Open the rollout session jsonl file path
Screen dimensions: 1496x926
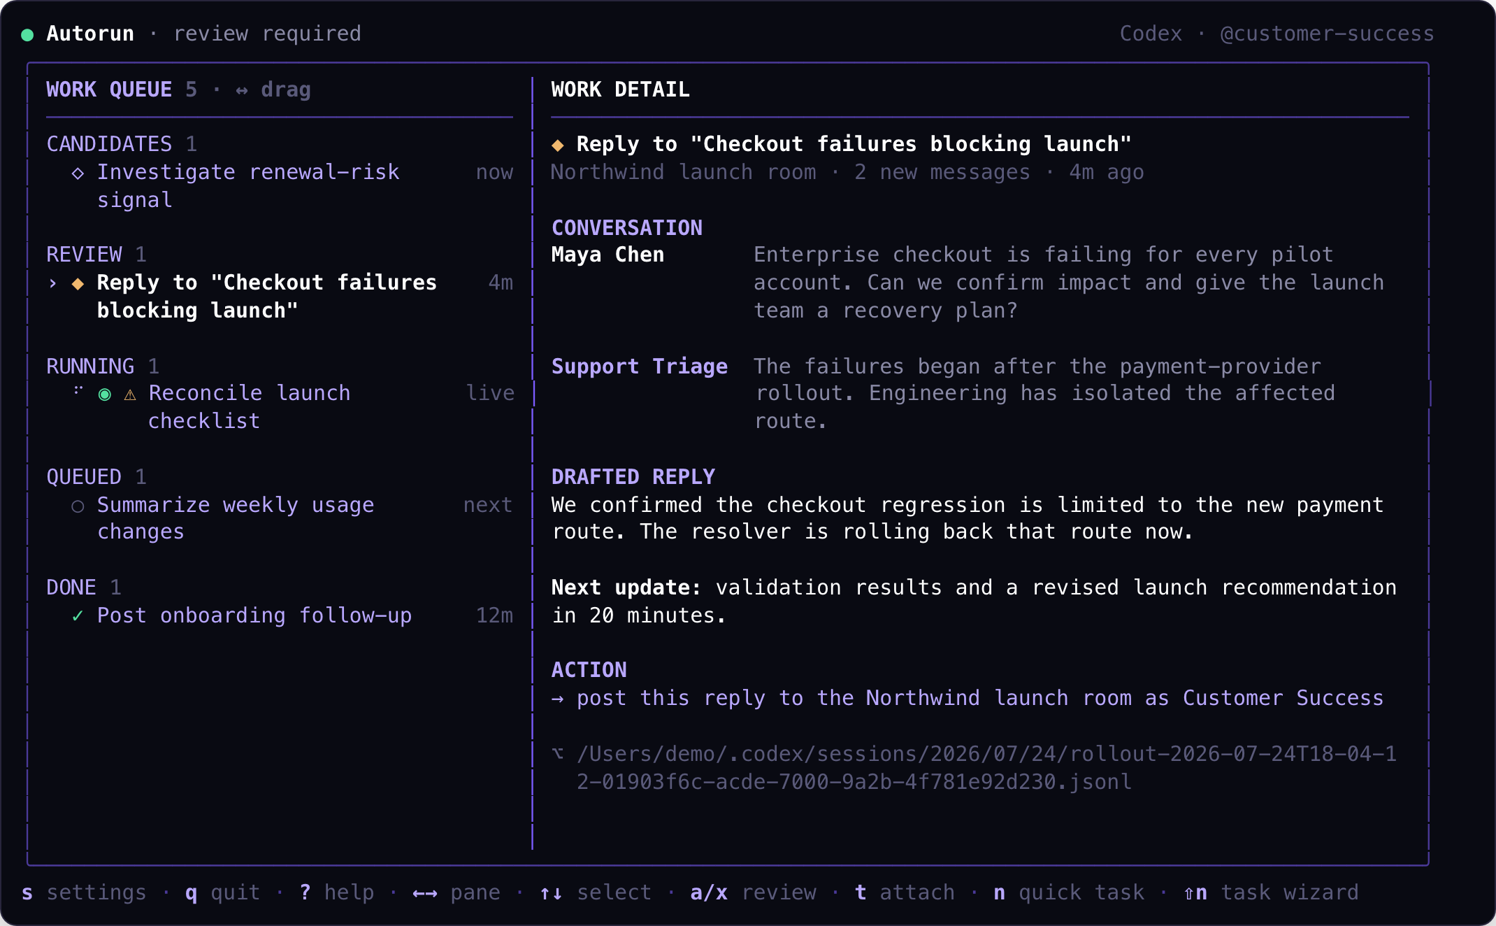click(x=986, y=768)
